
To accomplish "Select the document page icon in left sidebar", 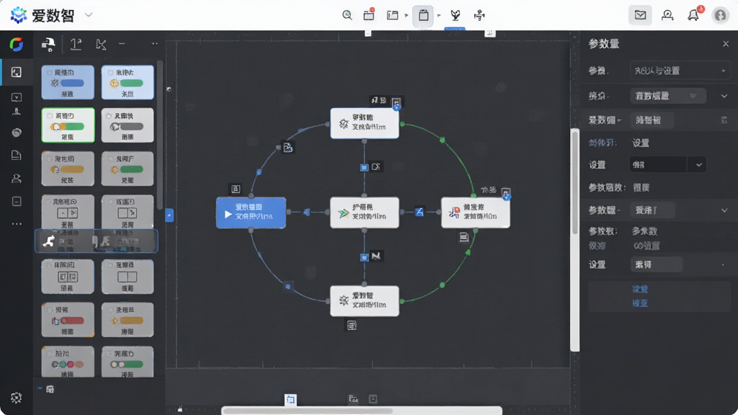I will (x=17, y=156).
